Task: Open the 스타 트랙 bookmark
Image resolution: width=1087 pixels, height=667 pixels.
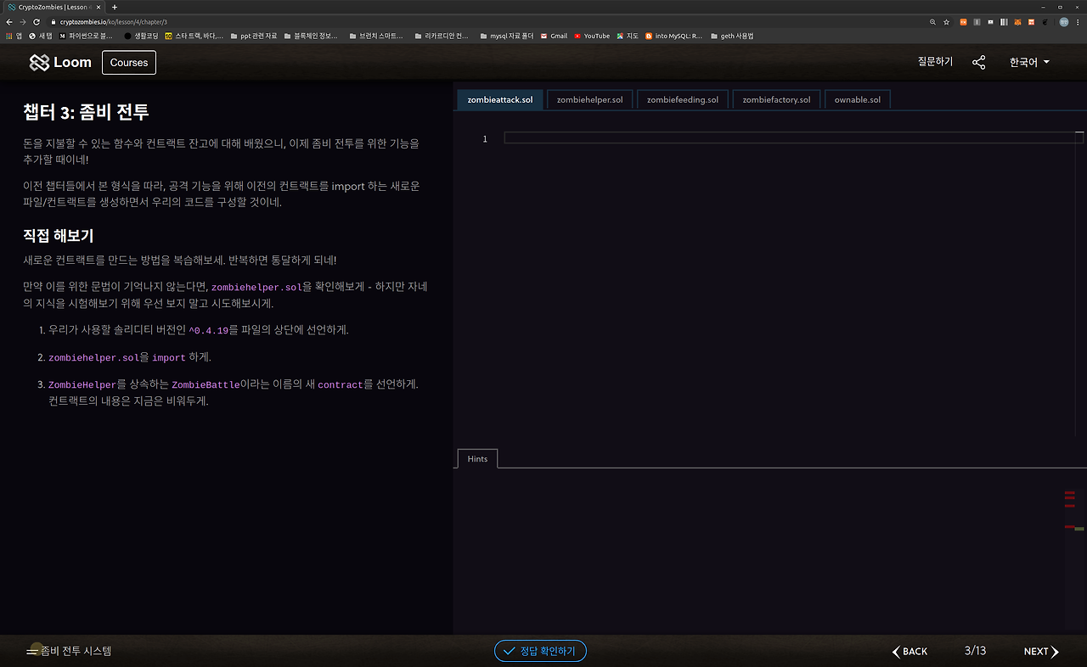Action: tap(194, 36)
